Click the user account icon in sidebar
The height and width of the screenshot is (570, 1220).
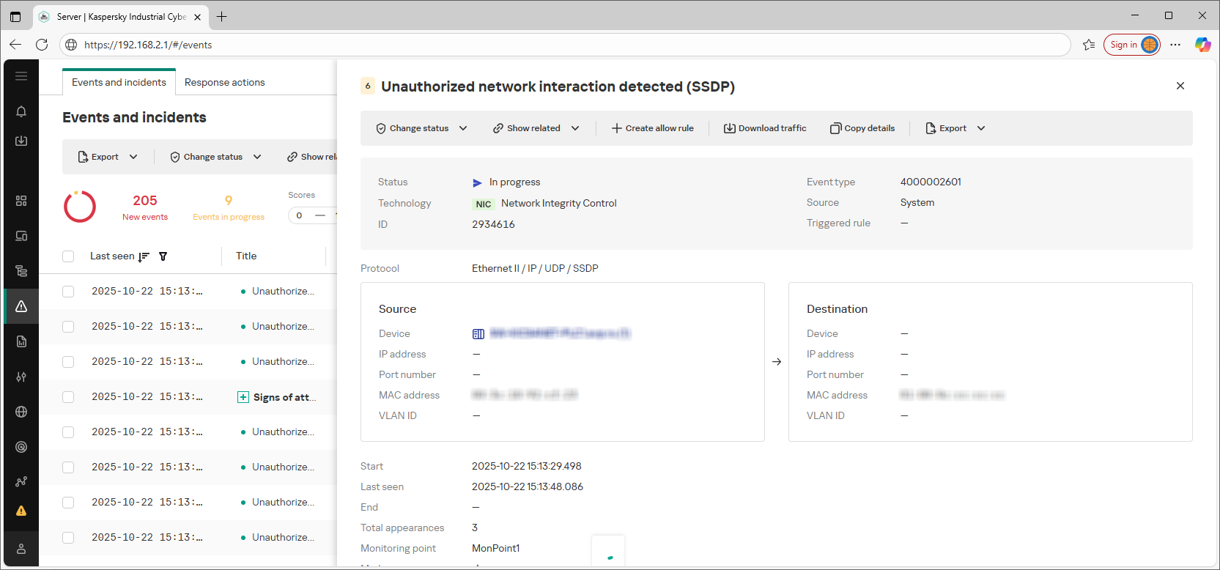coord(21,549)
